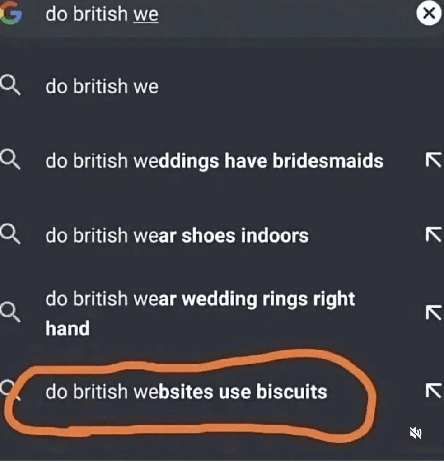The width and height of the screenshot is (444, 462).
Task: Place cursor on underlined 'we' in query
Action: (x=146, y=14)
